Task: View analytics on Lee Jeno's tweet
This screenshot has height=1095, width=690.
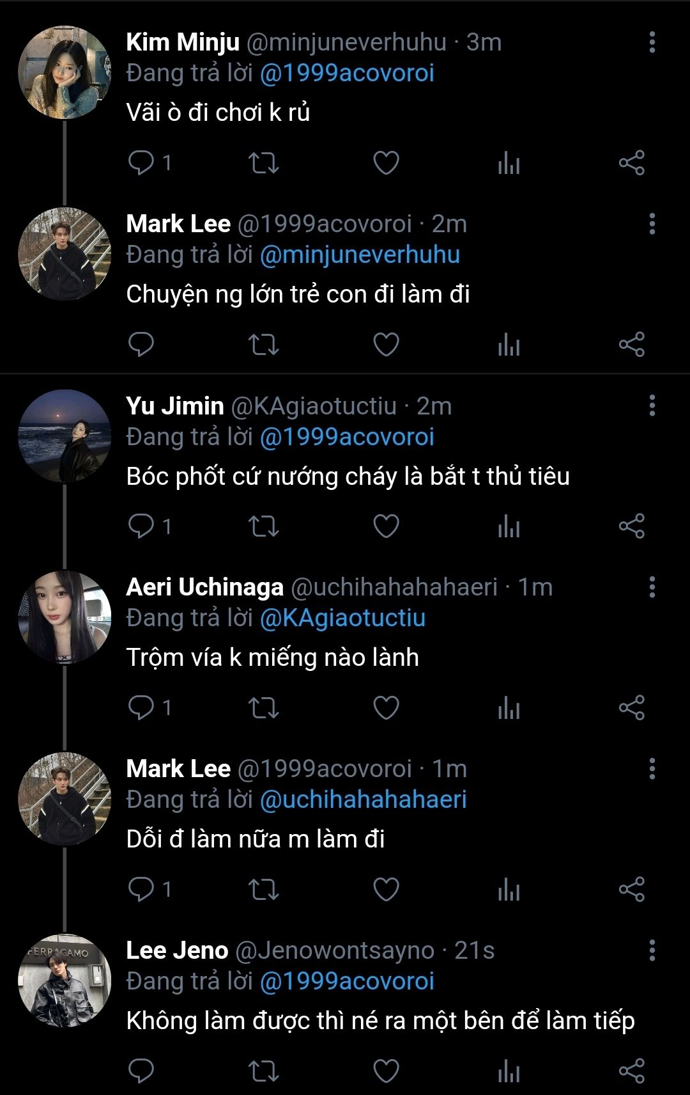Action: (509, 1071)
